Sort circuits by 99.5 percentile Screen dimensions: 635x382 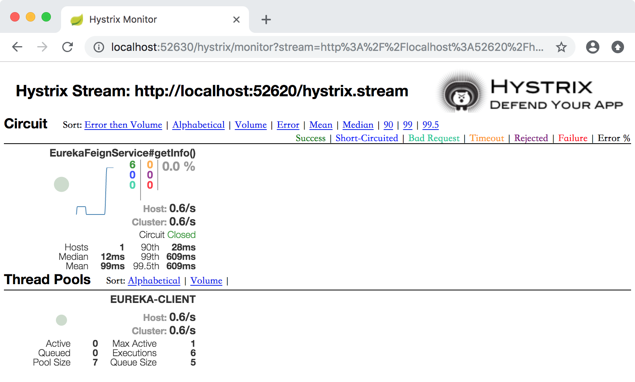click(x=431, y=125)
